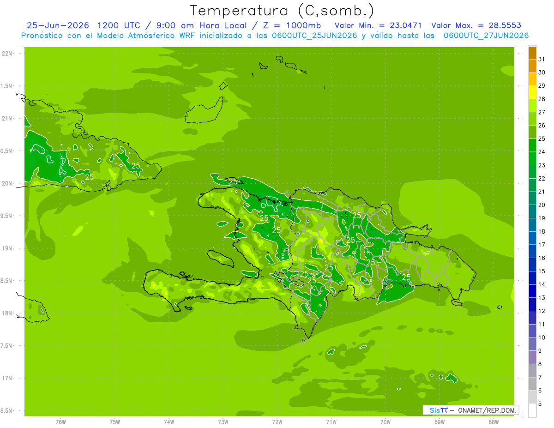Select the "Valor Min. = 23.0471" readout

(378, 25)
